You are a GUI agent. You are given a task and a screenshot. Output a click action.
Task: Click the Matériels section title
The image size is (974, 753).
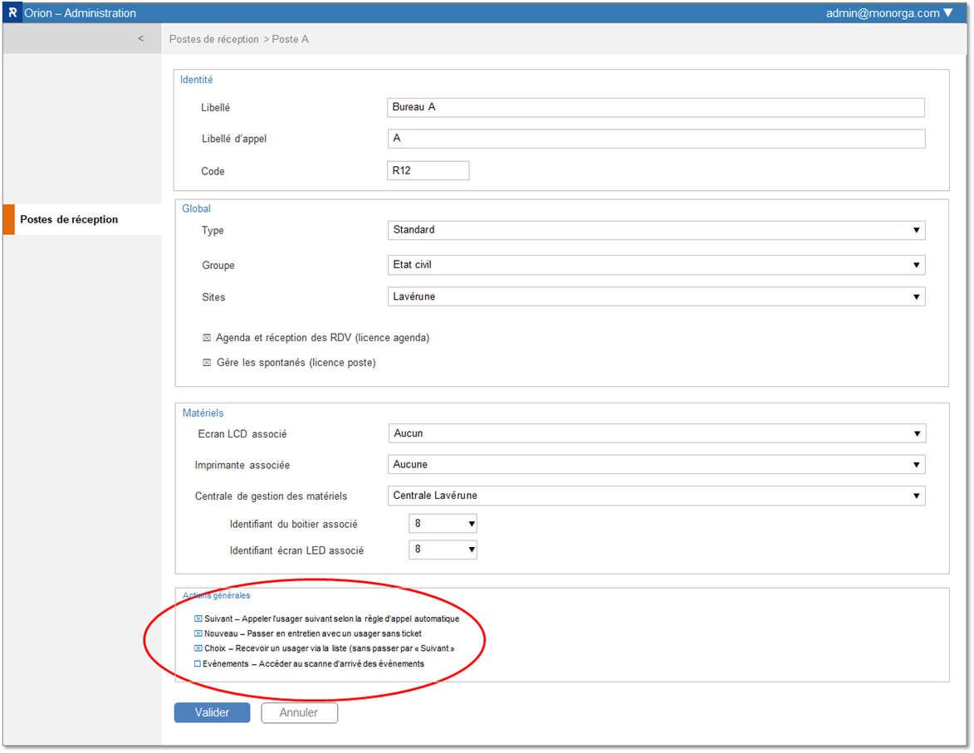click(x=203, y=413)
